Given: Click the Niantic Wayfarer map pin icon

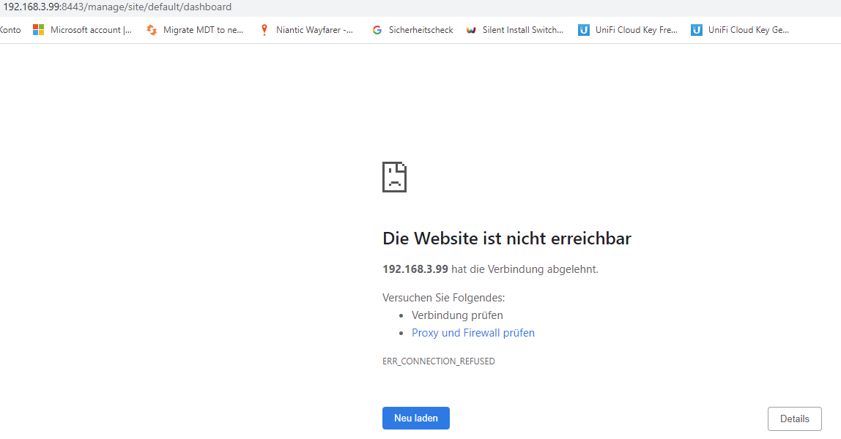Looking at the screenshot, I should pyautogui.click(x=264, y=30).
